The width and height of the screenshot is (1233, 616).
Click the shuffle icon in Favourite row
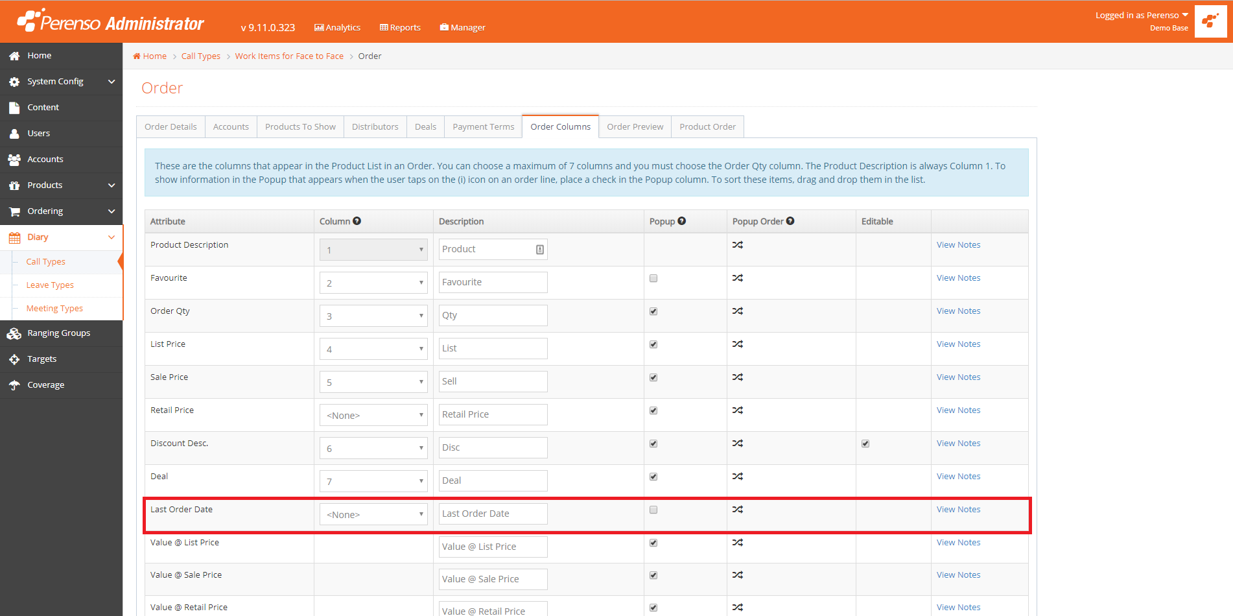tap(738, 278)
